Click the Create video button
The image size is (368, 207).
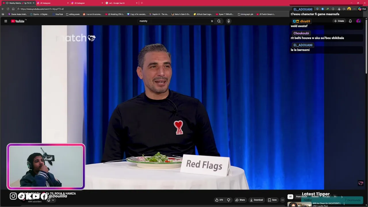click(339, 21)
